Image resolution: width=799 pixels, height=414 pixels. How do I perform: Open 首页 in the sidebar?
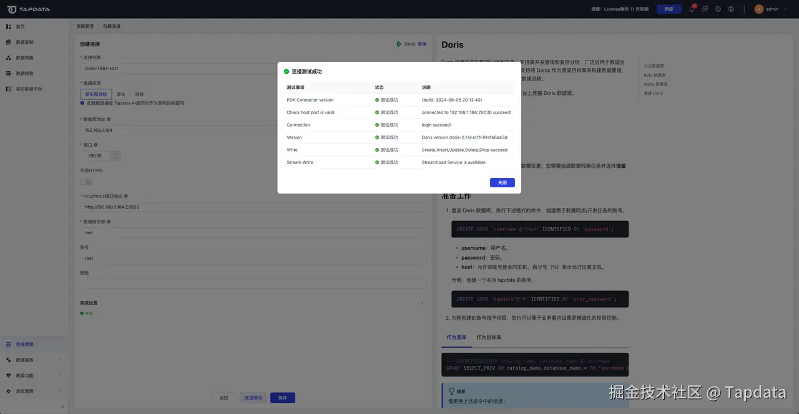(x=21, y=26)
